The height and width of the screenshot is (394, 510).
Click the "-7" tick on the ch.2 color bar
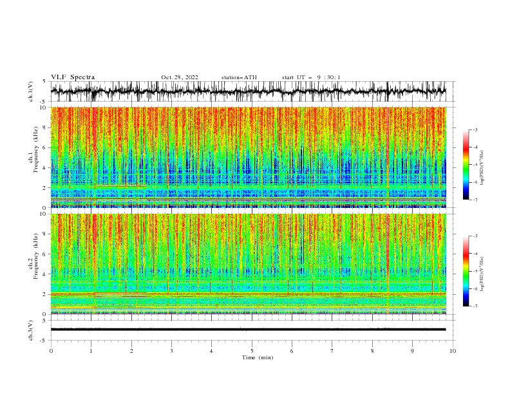475,306
